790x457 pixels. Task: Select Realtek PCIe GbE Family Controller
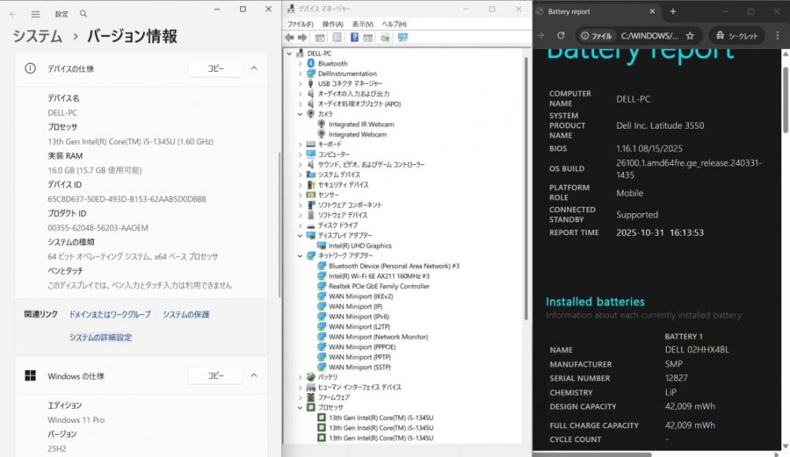coord(379,286)
